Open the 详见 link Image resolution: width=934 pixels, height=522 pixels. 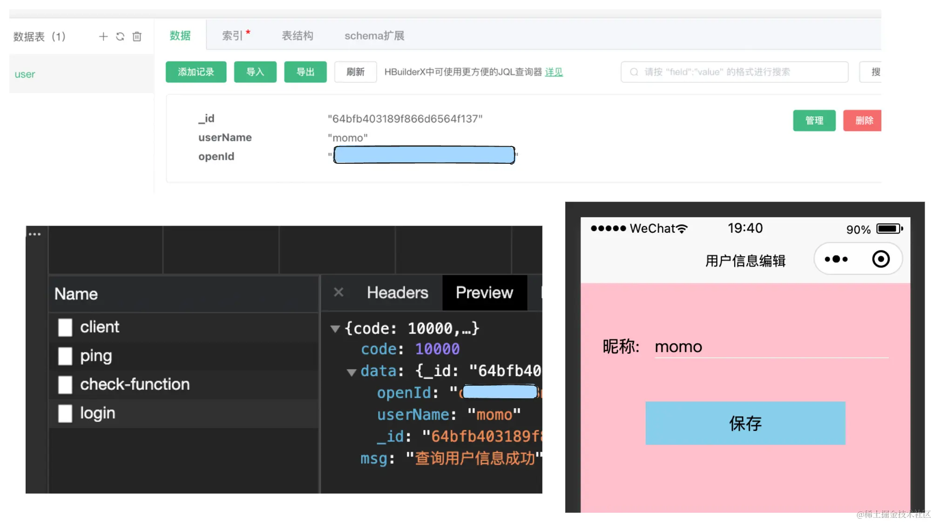click(554, 72)
